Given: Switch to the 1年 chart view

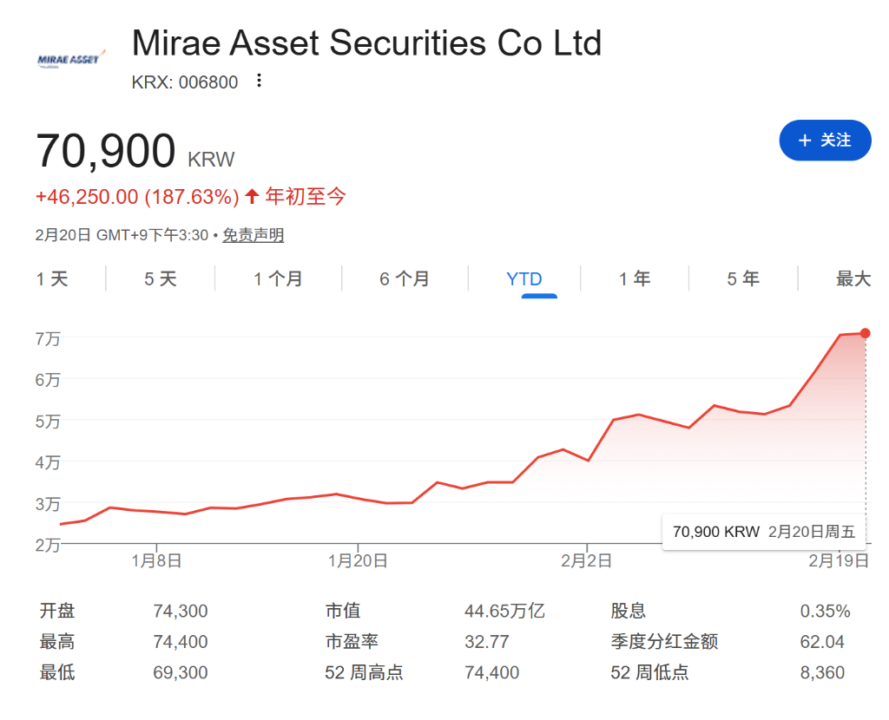Looking at the screenshot, I should tap(635, 278).
